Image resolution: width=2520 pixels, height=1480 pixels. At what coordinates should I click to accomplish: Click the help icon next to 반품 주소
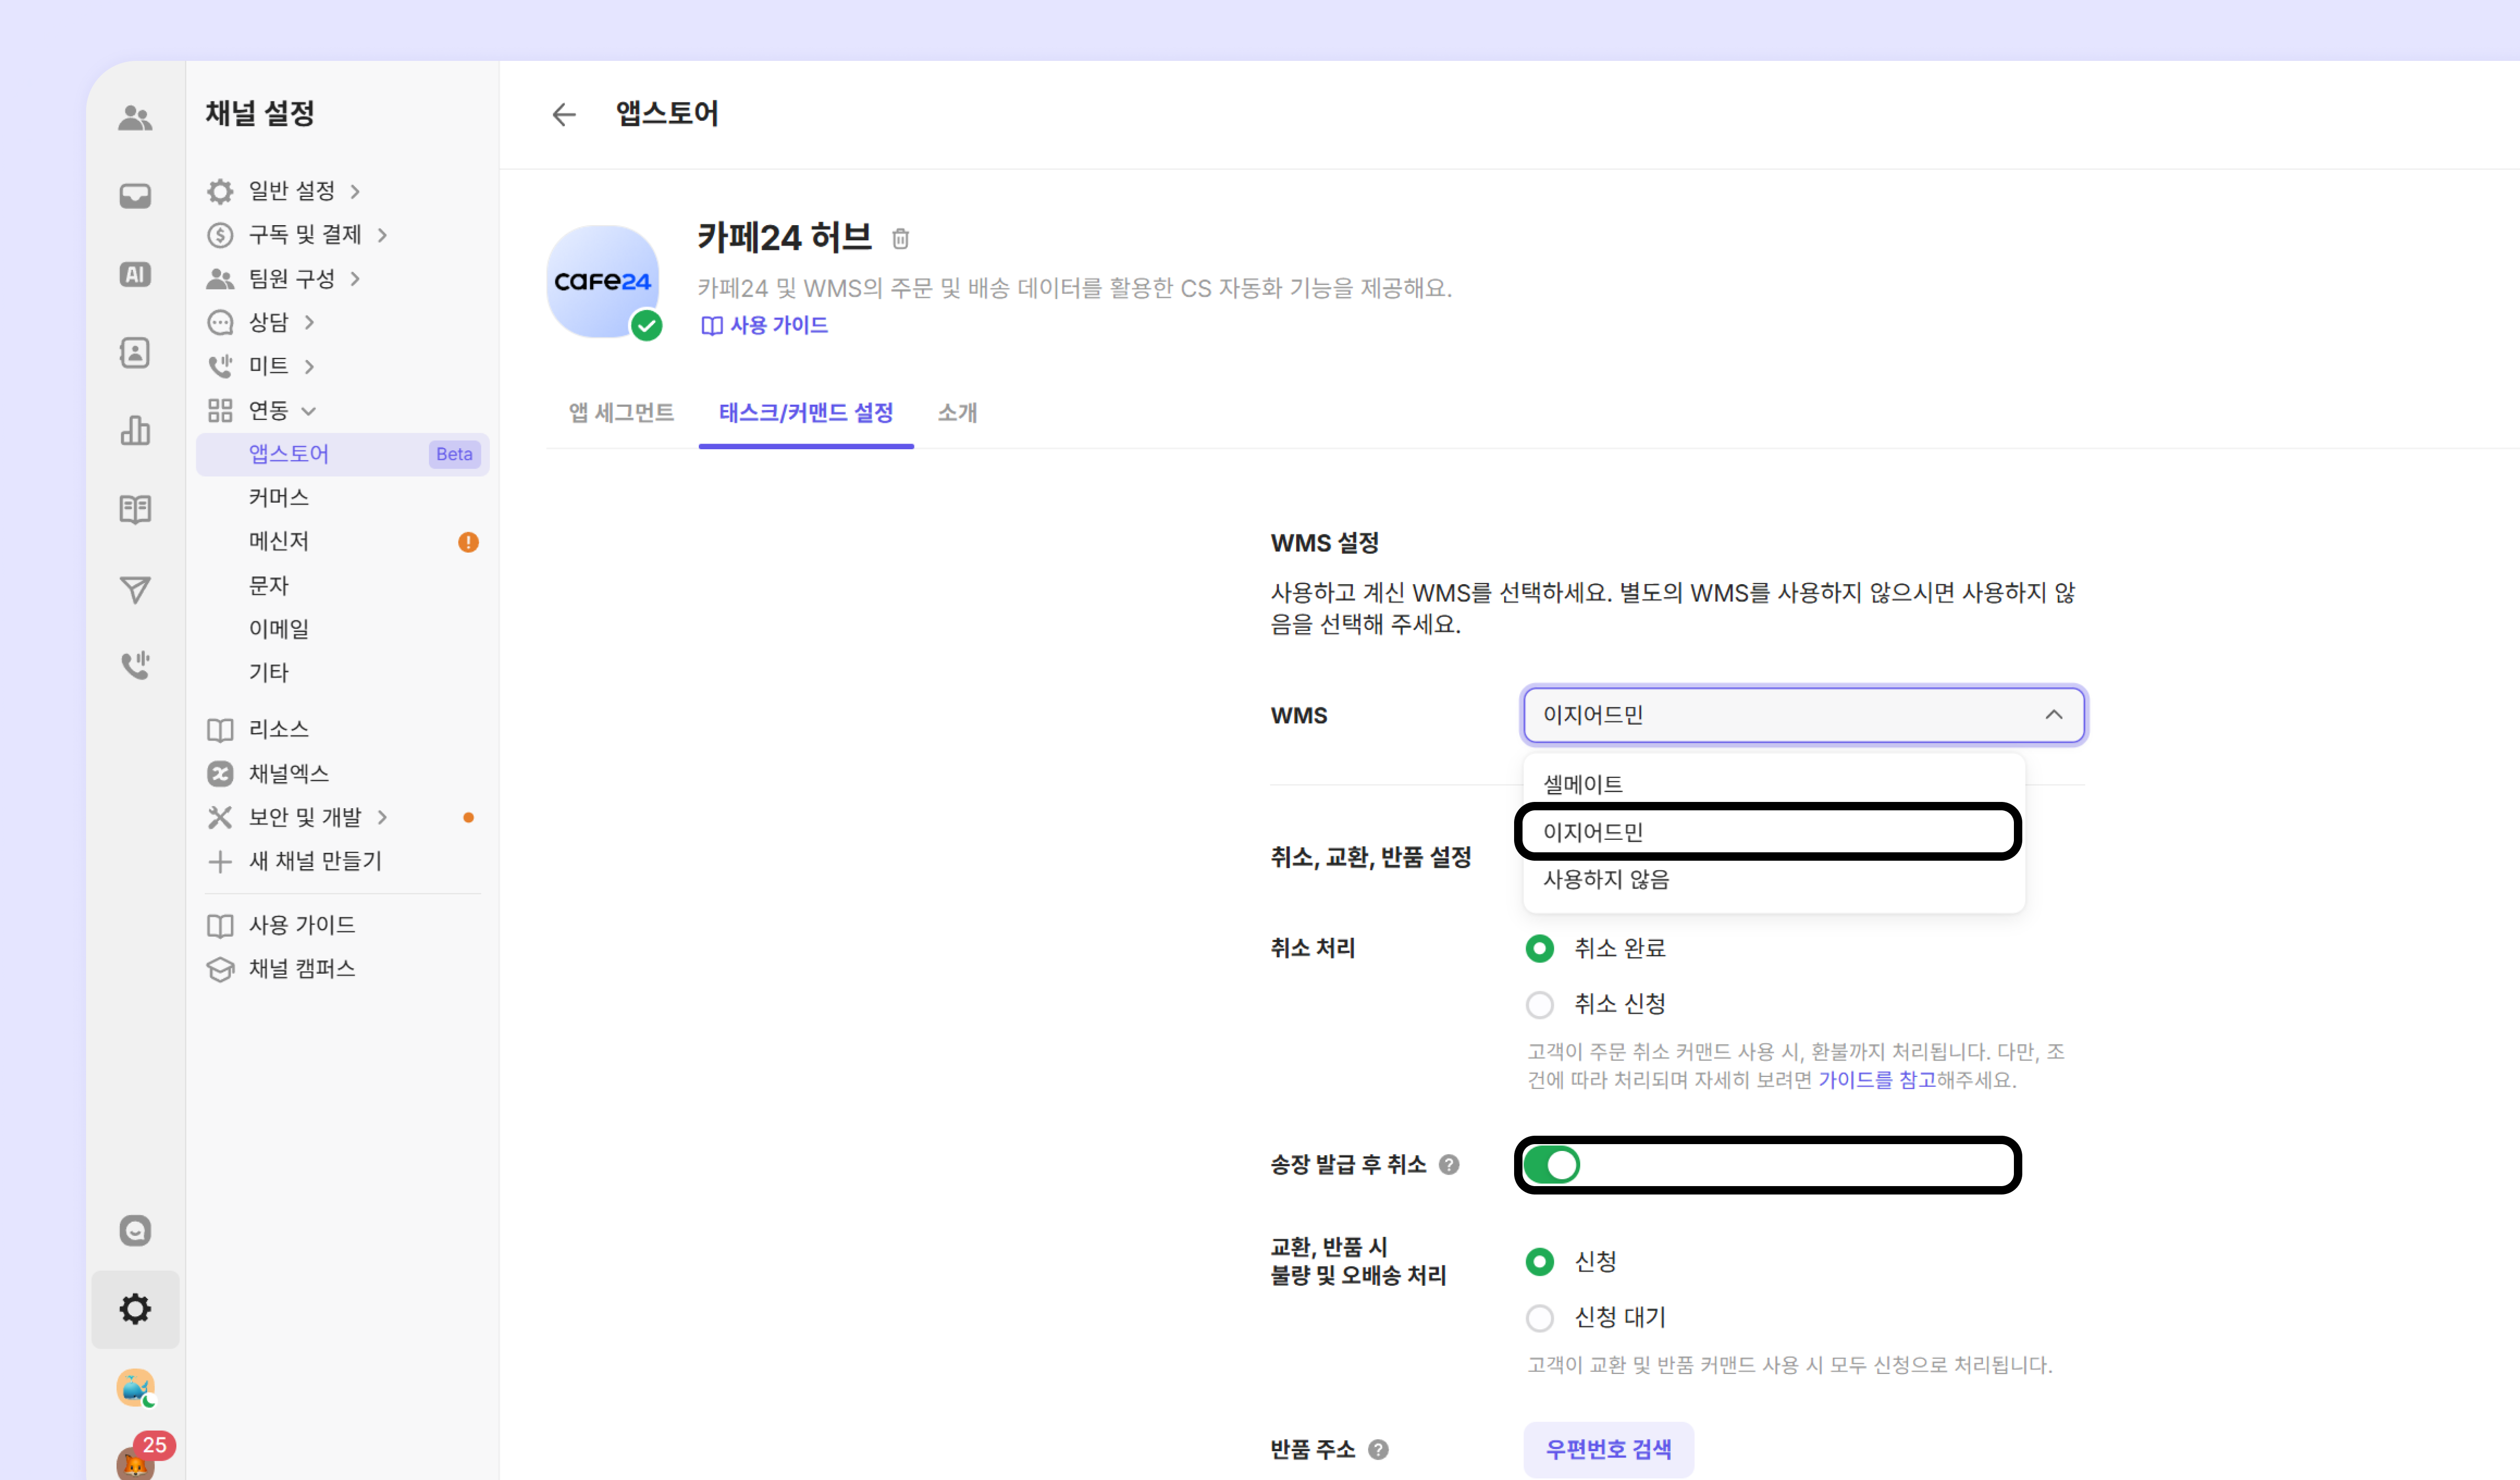click(1378, 1449)
